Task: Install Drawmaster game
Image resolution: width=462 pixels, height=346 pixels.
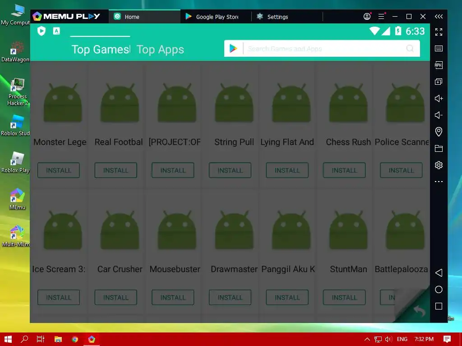Action: [x=230, y=297]
